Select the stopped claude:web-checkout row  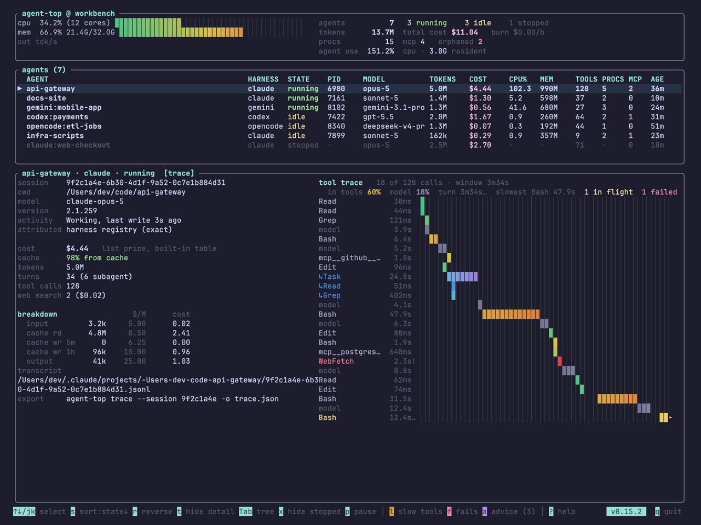[349, 145]
